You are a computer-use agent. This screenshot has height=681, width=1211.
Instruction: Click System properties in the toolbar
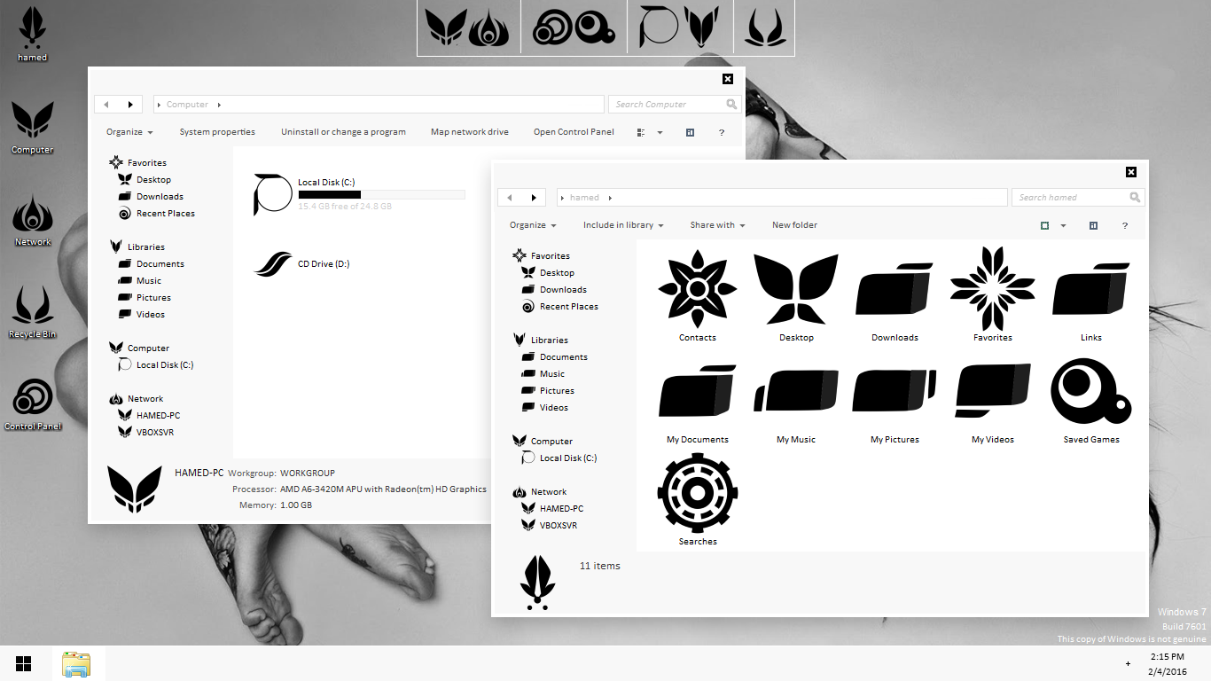pos(217,132)
